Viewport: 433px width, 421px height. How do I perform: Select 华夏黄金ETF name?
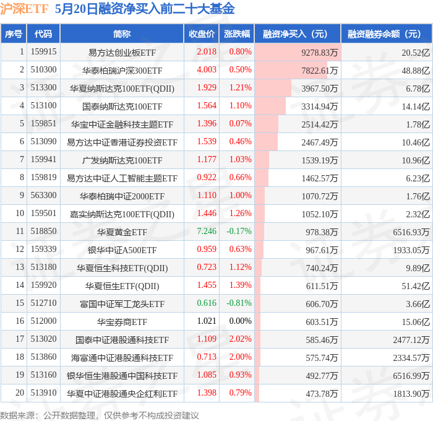tap(122, 232)
